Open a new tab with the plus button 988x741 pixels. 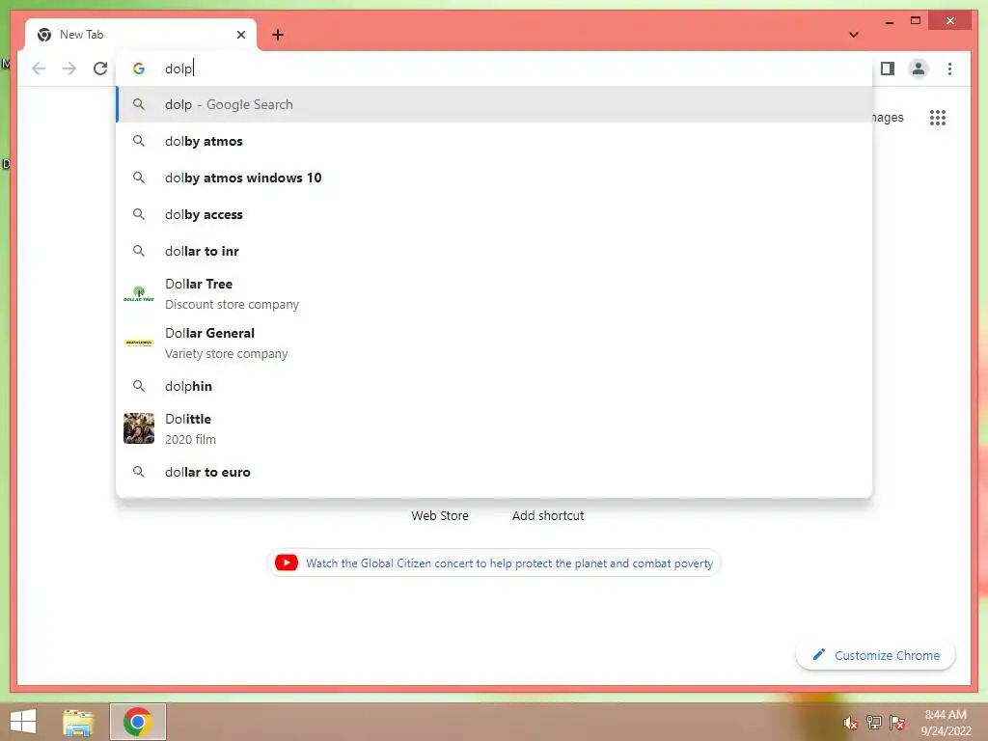coord(278,35)
